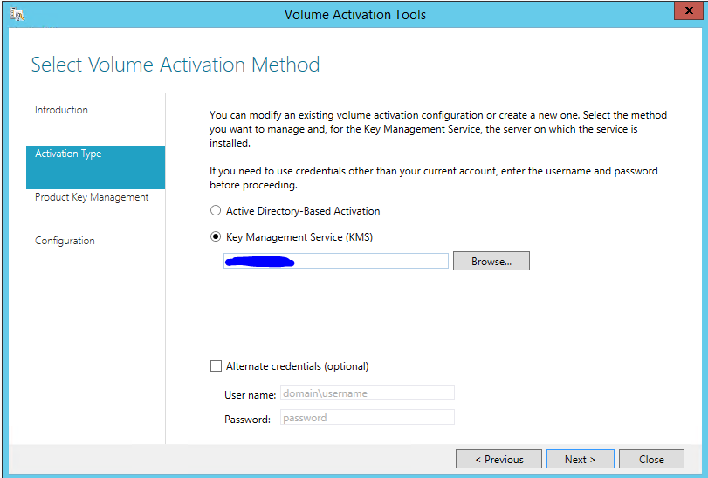Enable the Alternate credentials (optional) checkbox

tap(216, 365)
